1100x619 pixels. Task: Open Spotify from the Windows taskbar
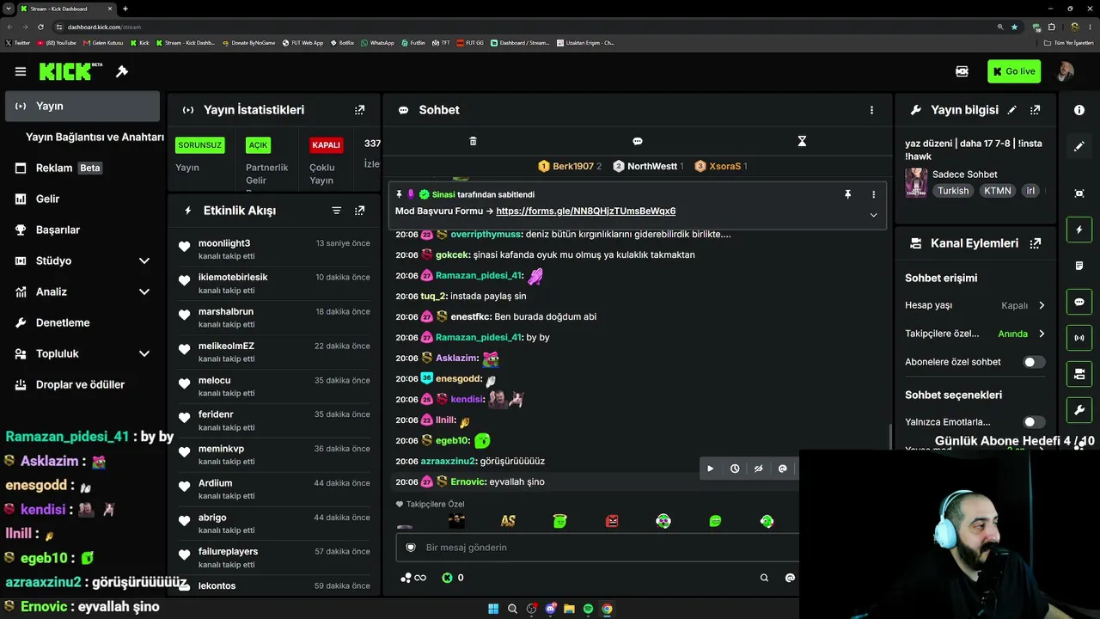[x=588, y=609]
